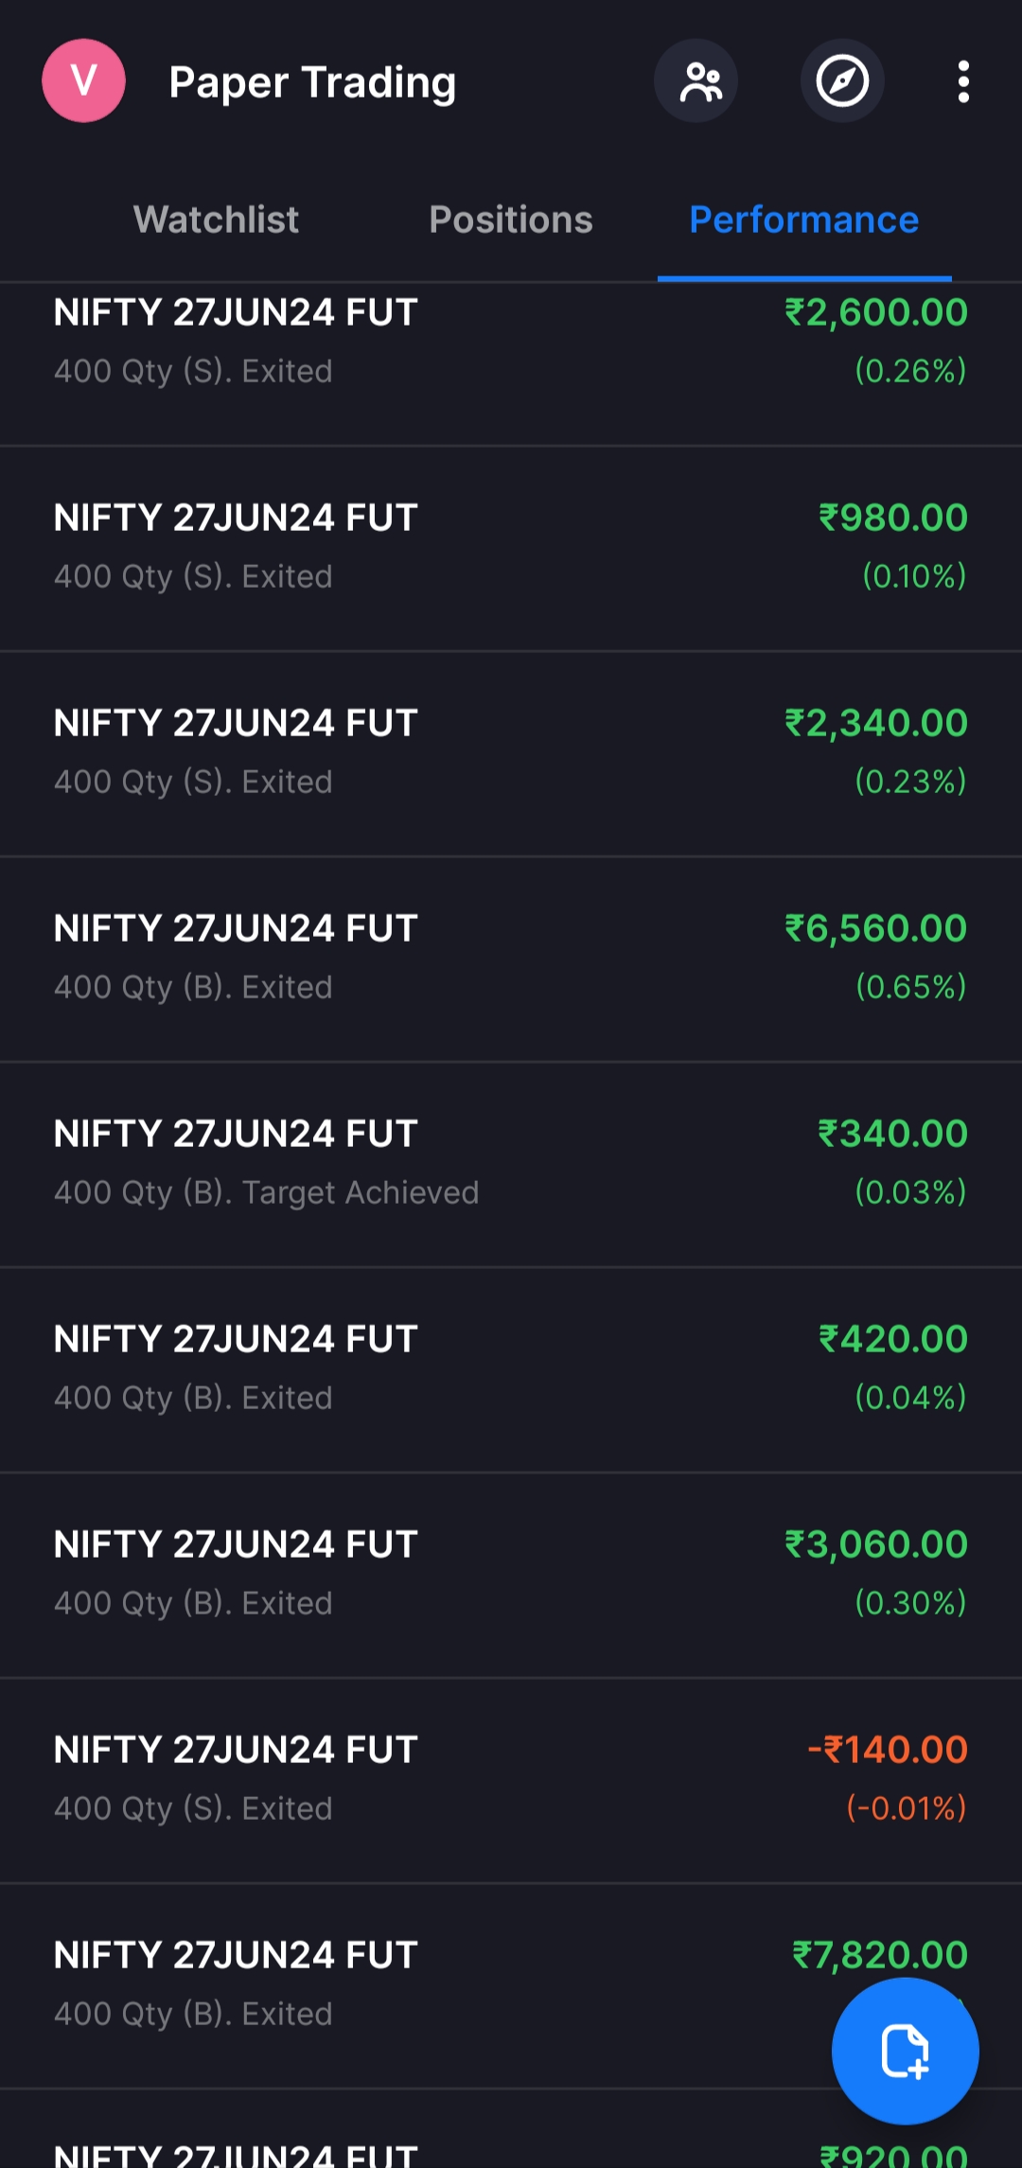The width and height of the screenshot is (1022, 2168).
Task: Open the three-dot overflow menu
Action: (963, 81)
